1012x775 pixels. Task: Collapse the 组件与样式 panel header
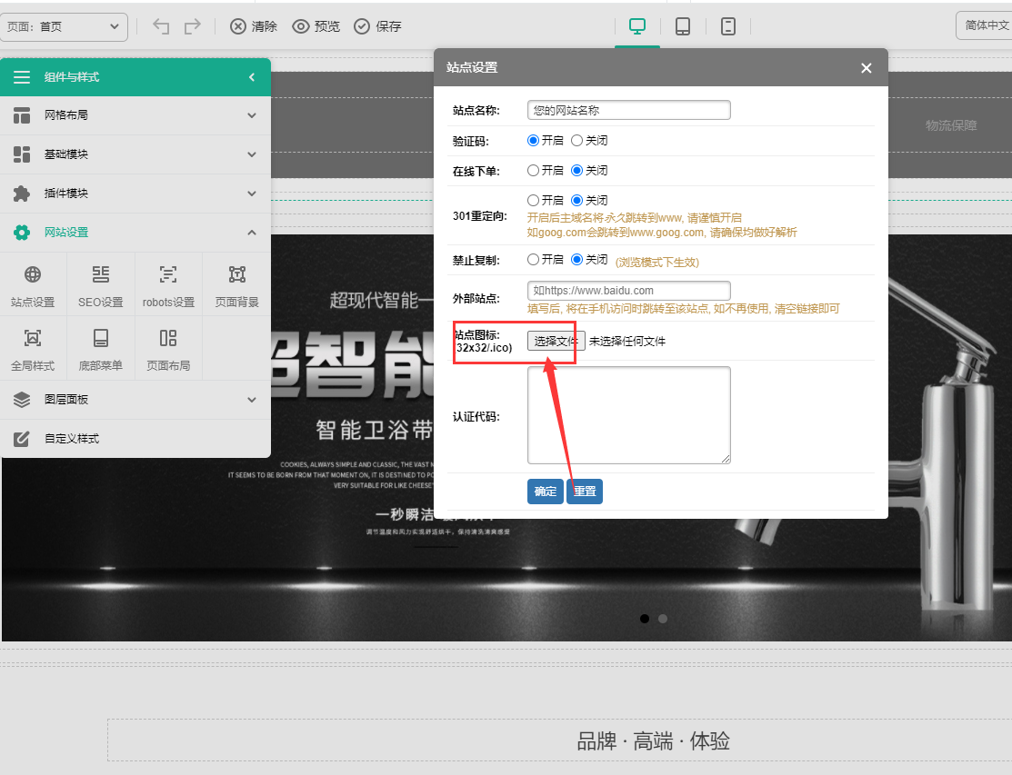pos(252,77)
